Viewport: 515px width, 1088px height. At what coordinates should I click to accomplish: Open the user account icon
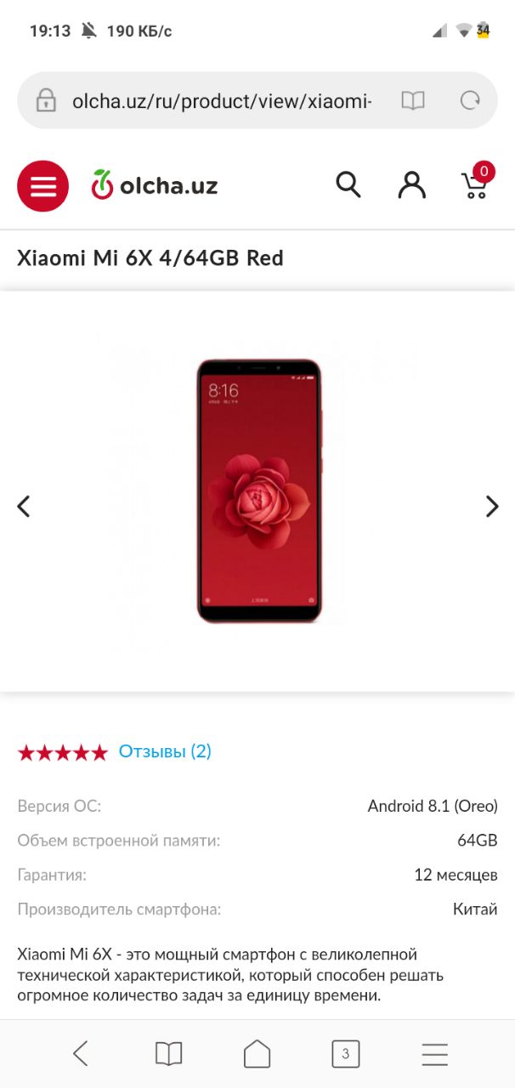[412, 184]
